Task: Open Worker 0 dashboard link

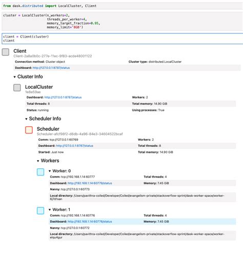Action: (90, 183)
